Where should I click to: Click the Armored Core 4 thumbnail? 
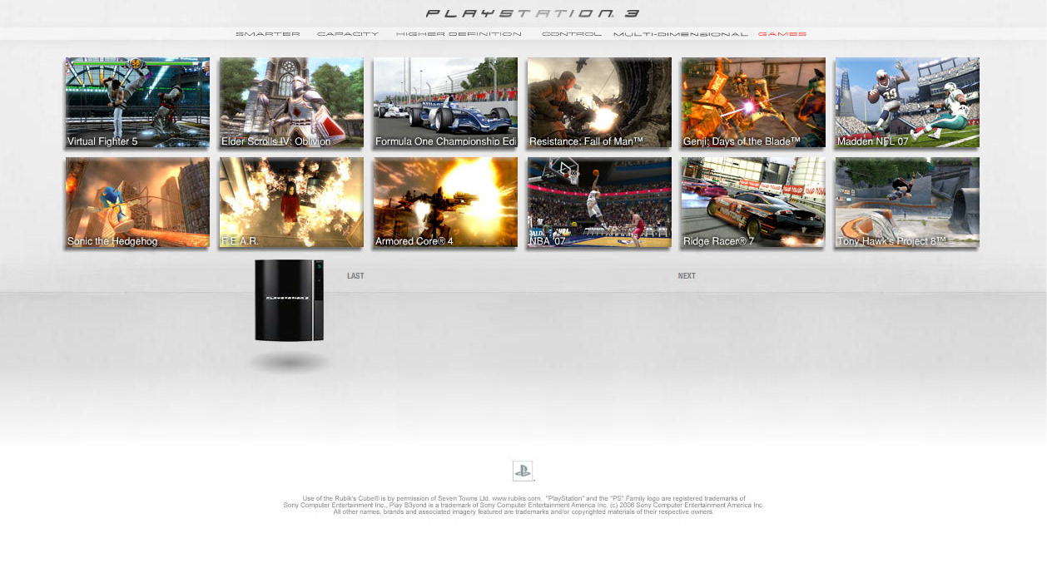tap(445, 202)
